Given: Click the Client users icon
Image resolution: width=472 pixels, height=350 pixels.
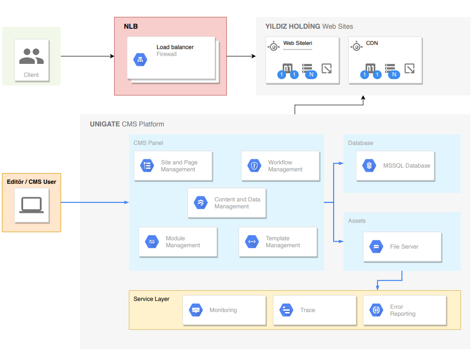Looking at the screenshot, I should [31, 56].
